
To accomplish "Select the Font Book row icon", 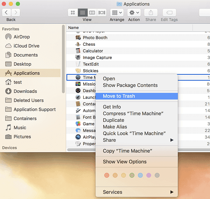I will pos(78,117).
